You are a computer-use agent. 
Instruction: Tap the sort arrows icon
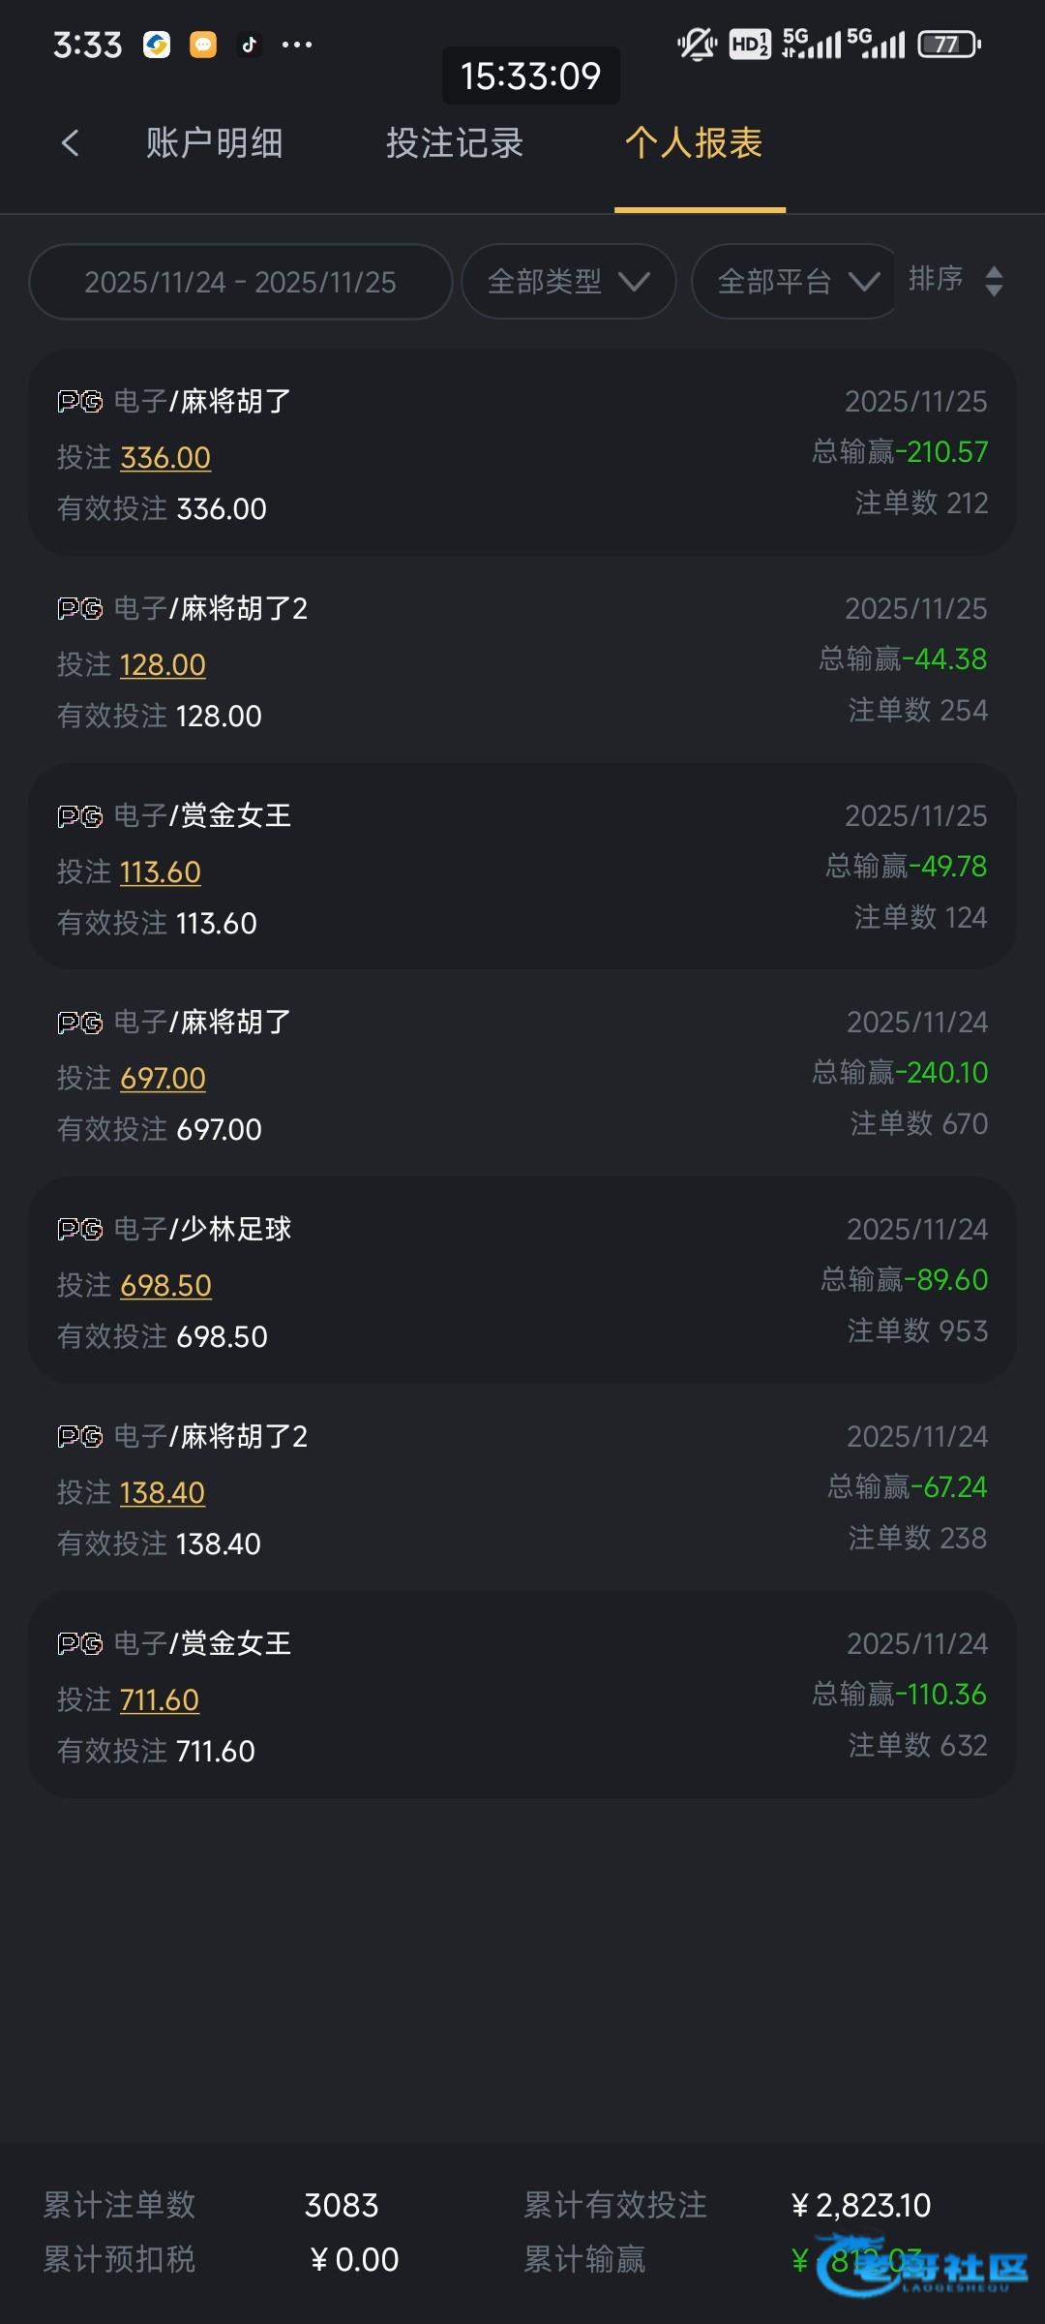click(993, 282)
